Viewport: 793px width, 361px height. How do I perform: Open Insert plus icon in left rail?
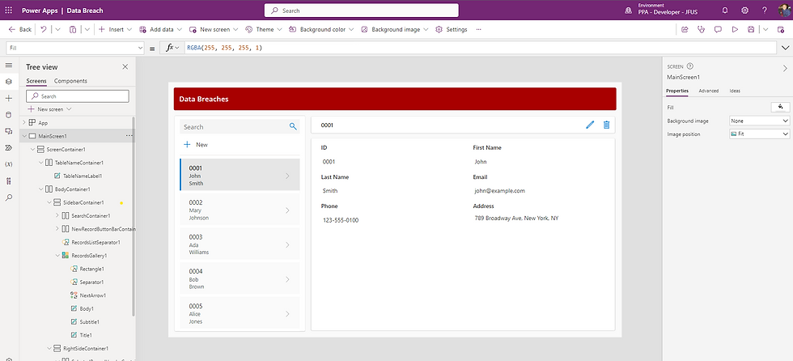point(9,98)
